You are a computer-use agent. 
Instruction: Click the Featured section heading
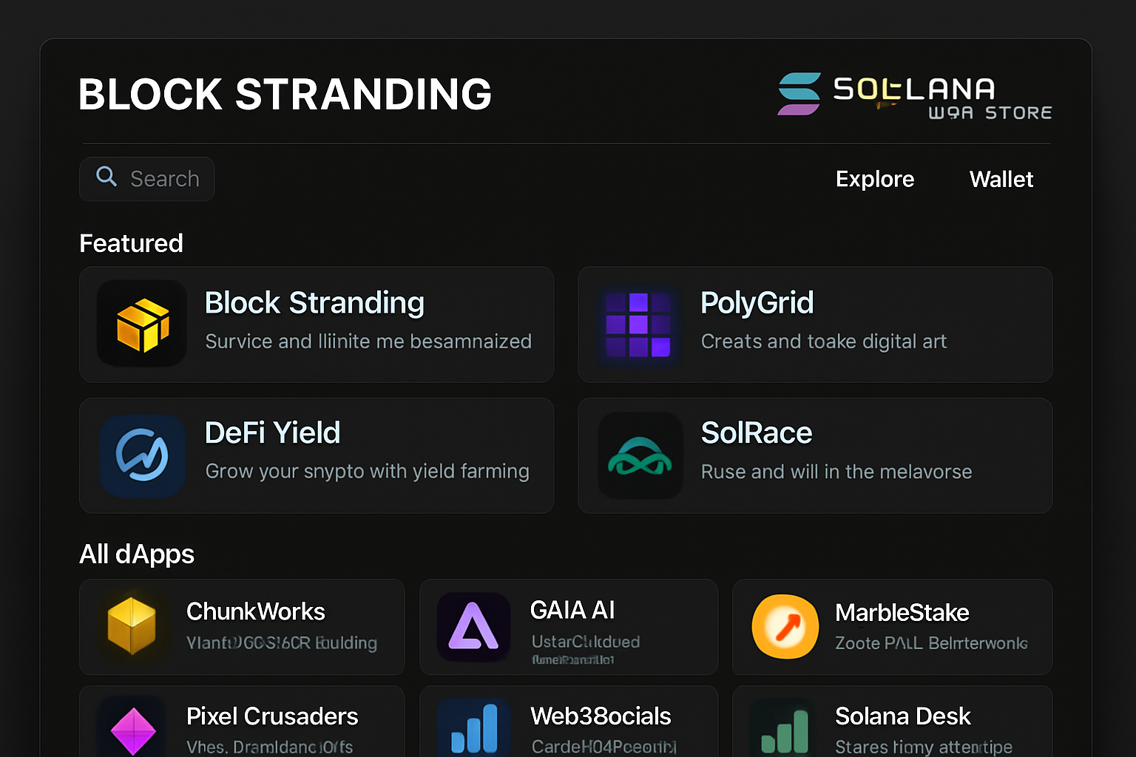[131, 243]
